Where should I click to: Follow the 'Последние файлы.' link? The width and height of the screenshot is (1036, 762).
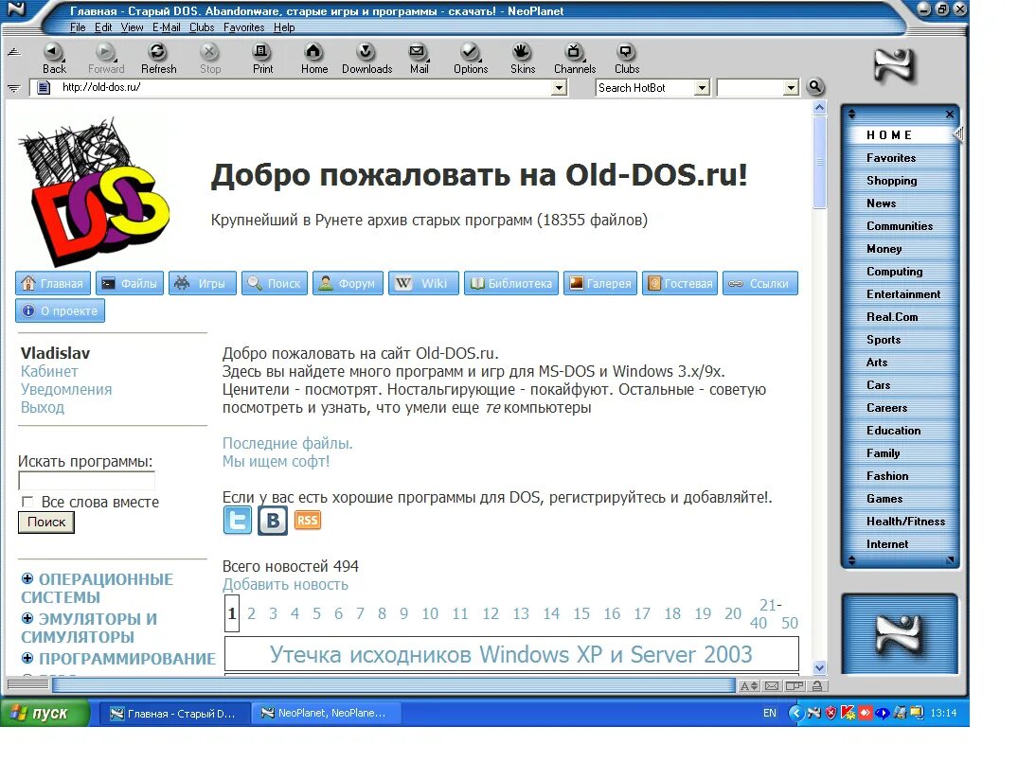tap(288, 443)
